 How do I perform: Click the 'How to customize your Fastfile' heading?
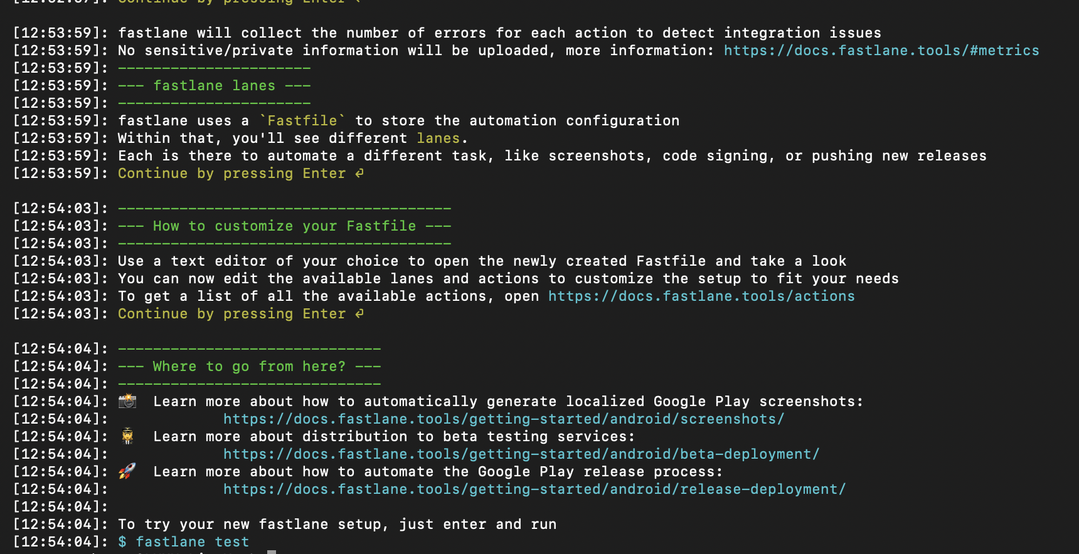pos(284,226)
